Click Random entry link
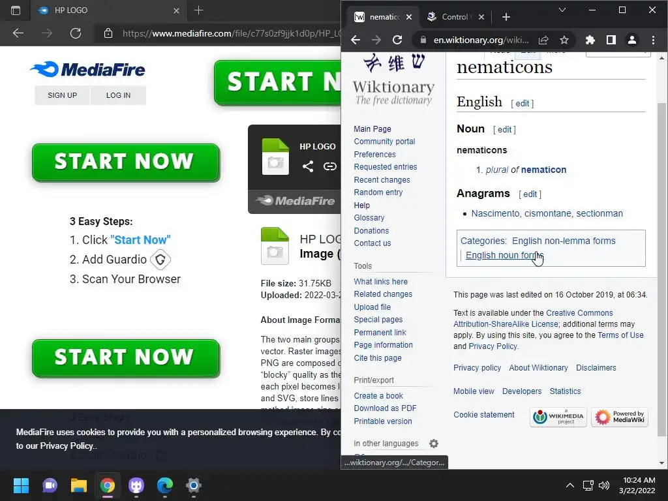The height and width of the screenshot is (501, 668). tap(378, 192)
